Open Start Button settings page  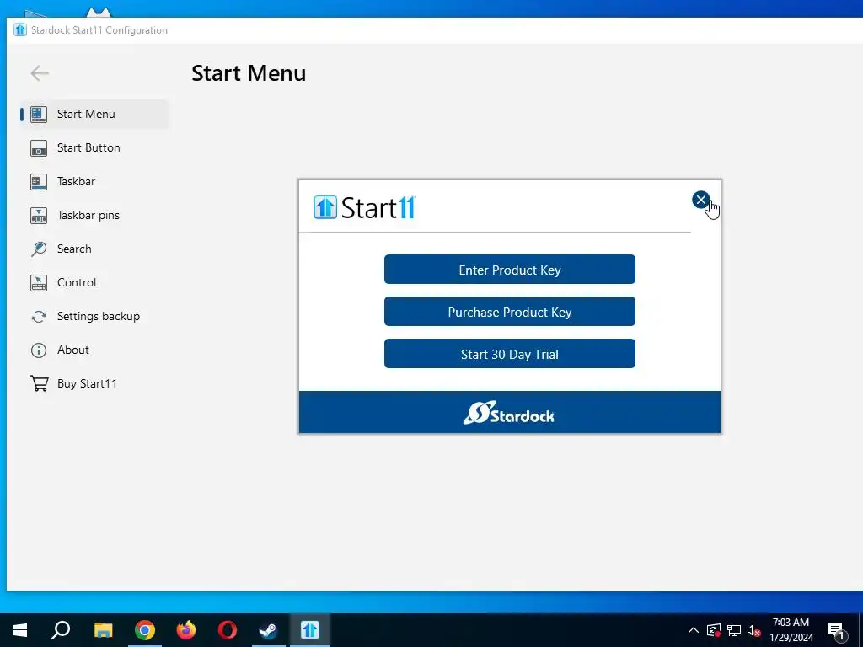pos(88,148)
